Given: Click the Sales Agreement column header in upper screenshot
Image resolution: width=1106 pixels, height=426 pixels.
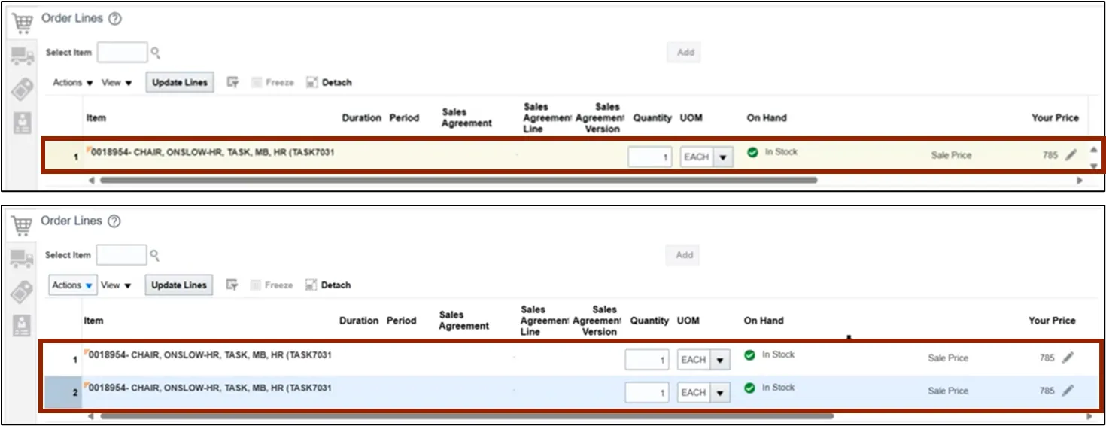Looking at the screenshot, I should pyautogui.click(x=466, y=118).
